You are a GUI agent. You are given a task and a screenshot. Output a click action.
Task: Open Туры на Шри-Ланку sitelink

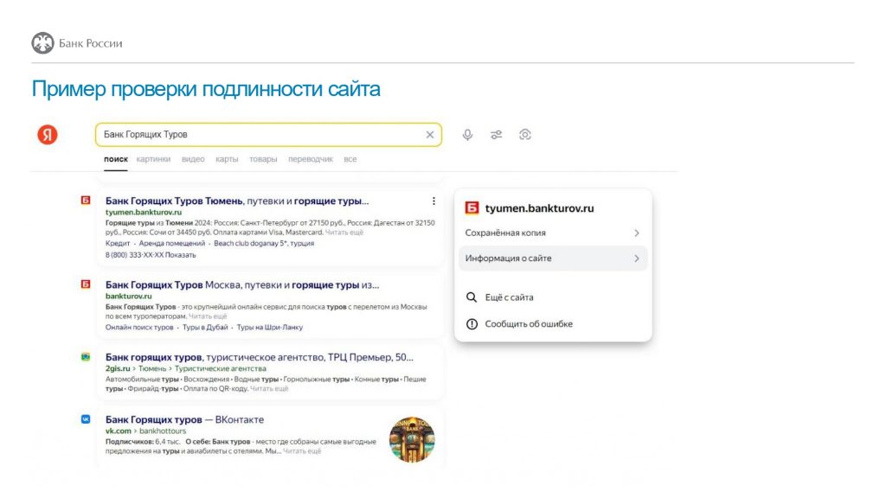pos(270,328)
